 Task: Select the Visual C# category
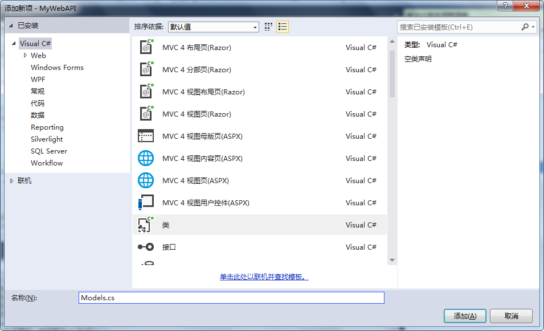coord(35,44)
